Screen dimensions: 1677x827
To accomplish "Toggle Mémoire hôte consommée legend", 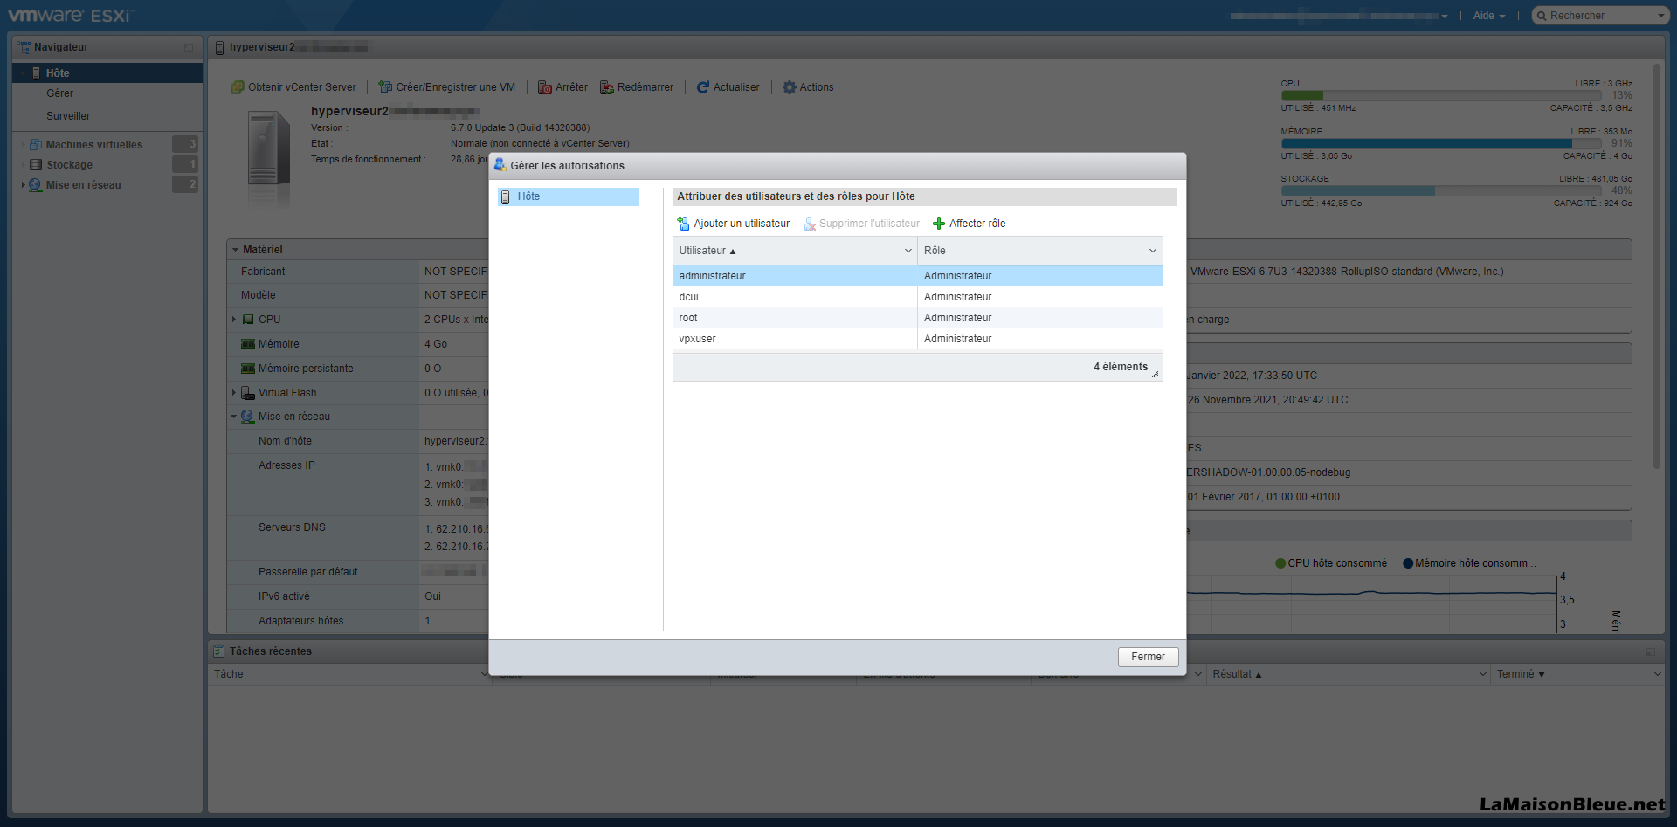I will click(x=1470, y=563).
